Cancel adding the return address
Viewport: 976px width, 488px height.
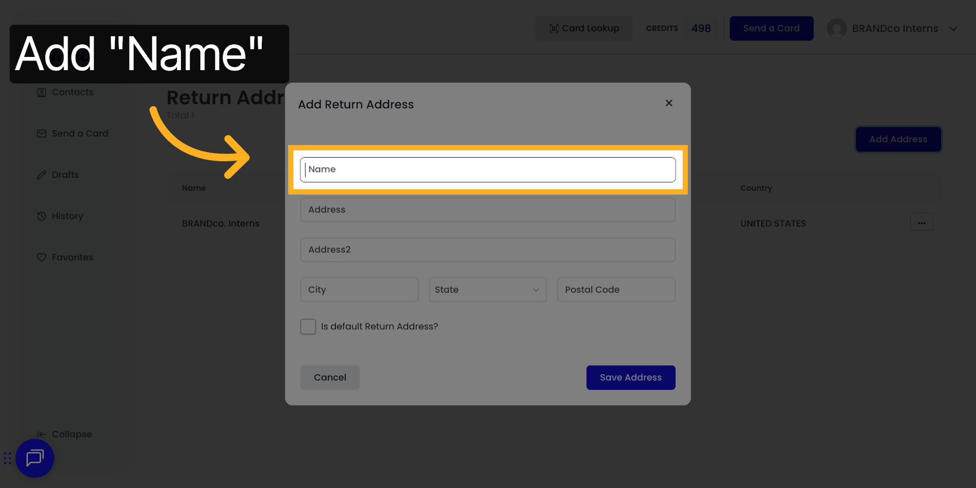point(329,377)
